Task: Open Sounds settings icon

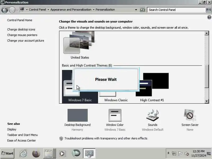Action: (153, 115)
